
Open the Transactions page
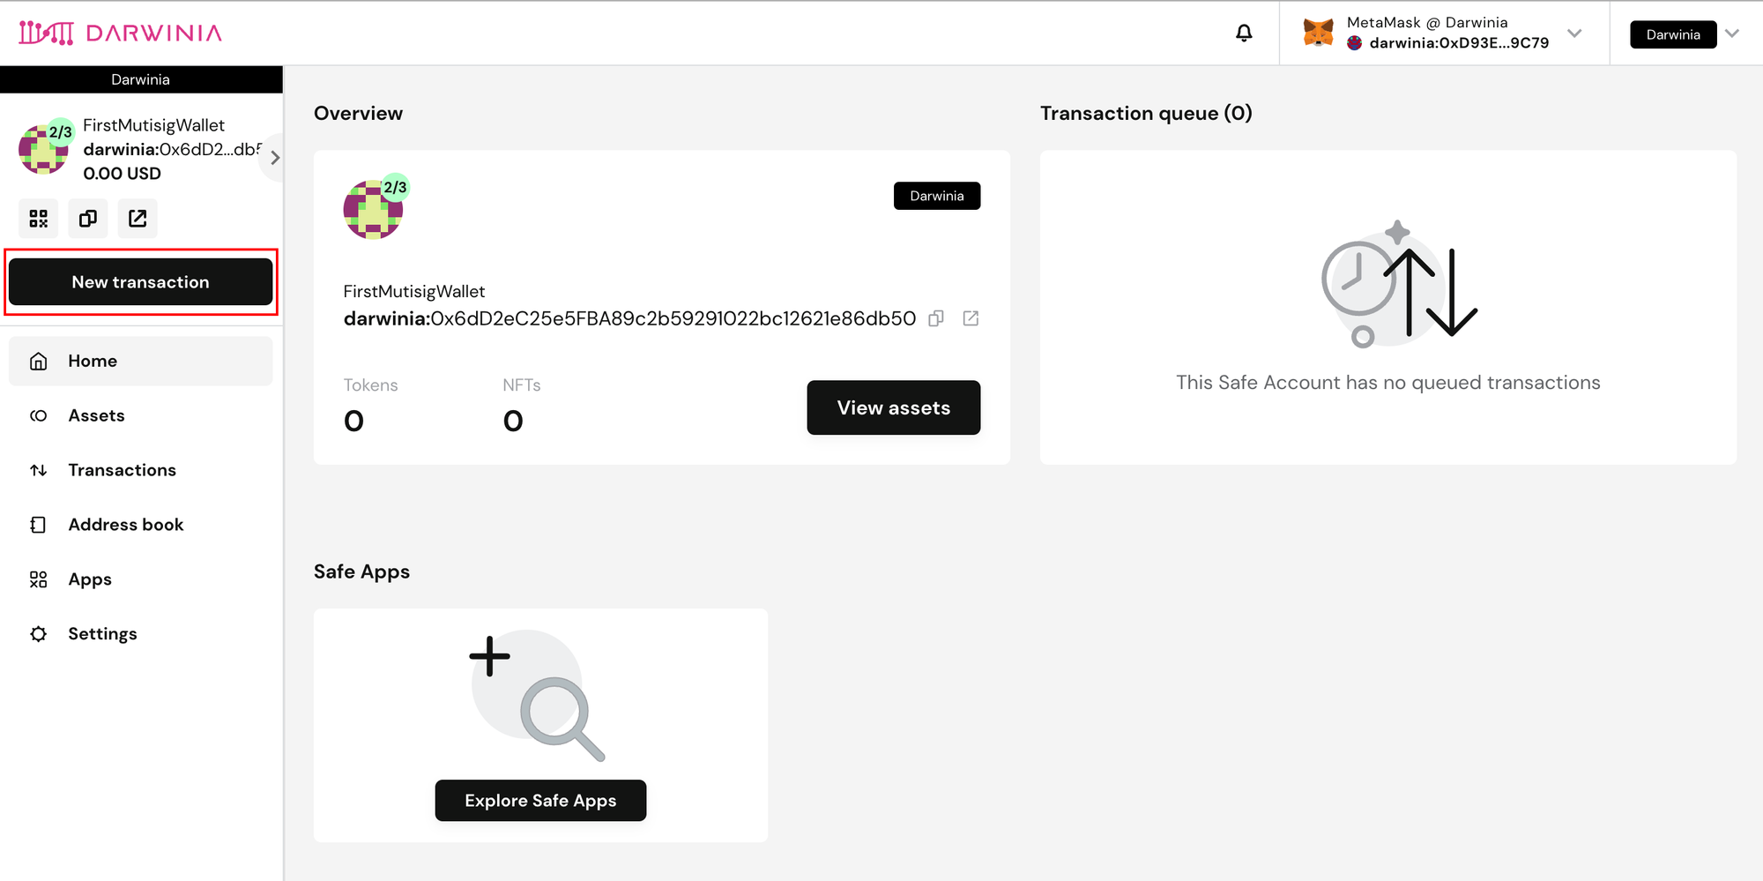click(122, 470)
